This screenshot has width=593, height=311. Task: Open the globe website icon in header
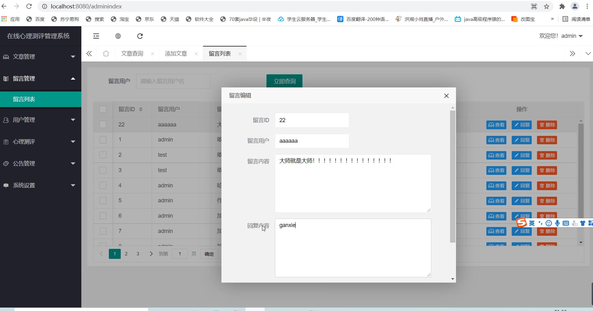118,36
